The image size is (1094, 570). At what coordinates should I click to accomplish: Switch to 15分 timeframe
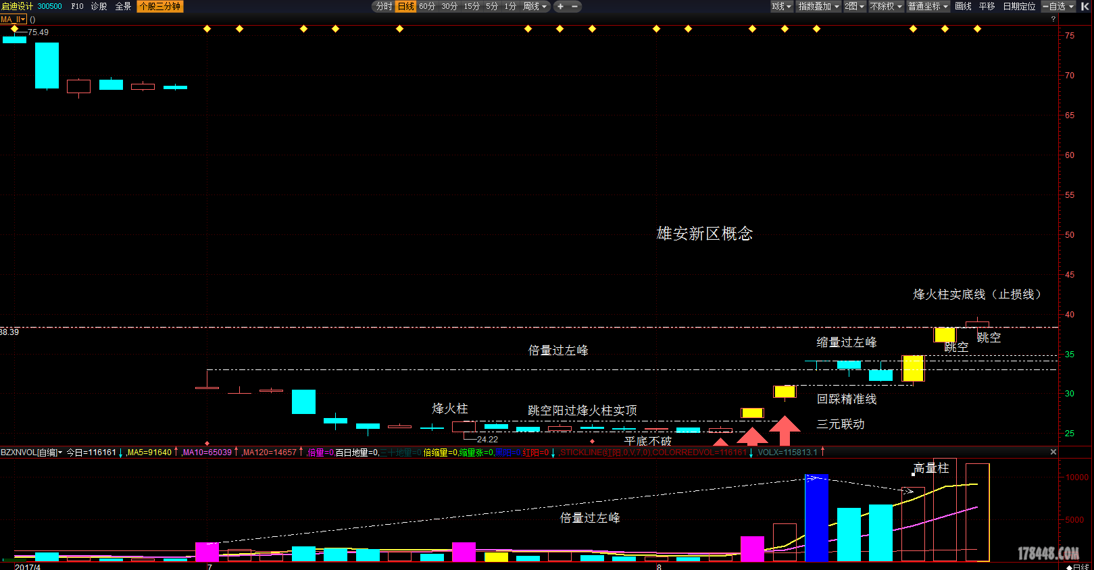pyautogui.click(x=472, y=6)
